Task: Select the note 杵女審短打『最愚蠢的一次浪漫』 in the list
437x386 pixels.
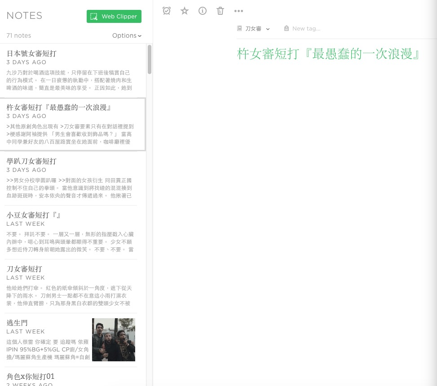Action: (72, 124)
